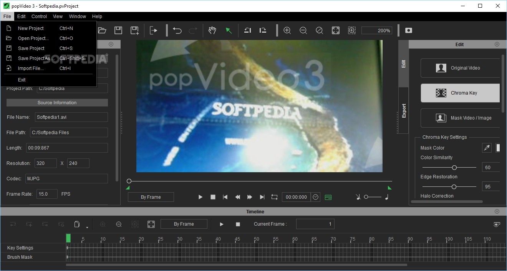This screenshot has width=507, height=271.
Task: Click the Current Frame number field
Action: [315, 224]
